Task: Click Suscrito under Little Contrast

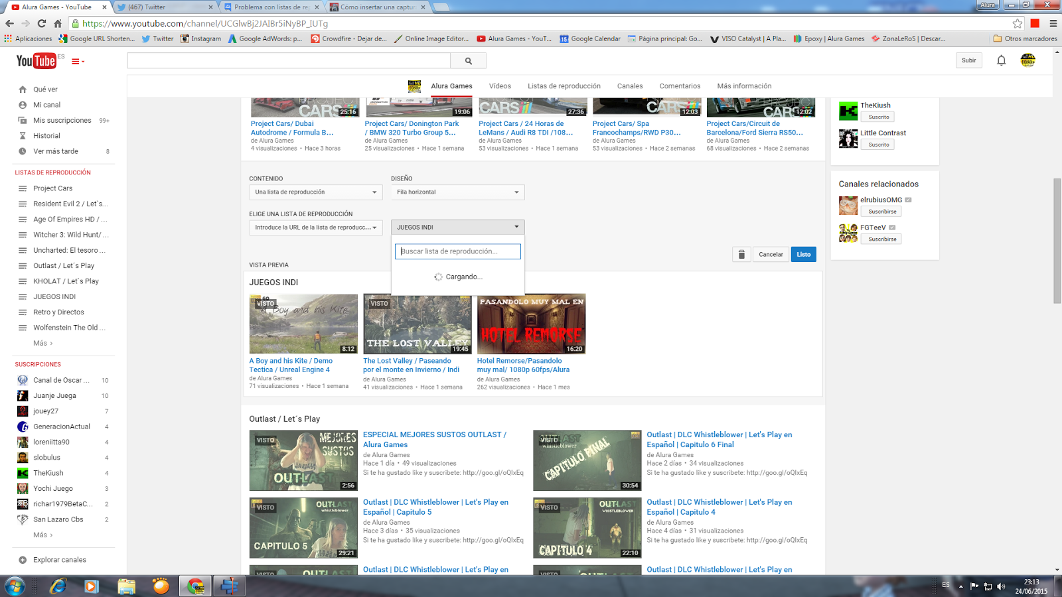Action: (x=879, y=145)
